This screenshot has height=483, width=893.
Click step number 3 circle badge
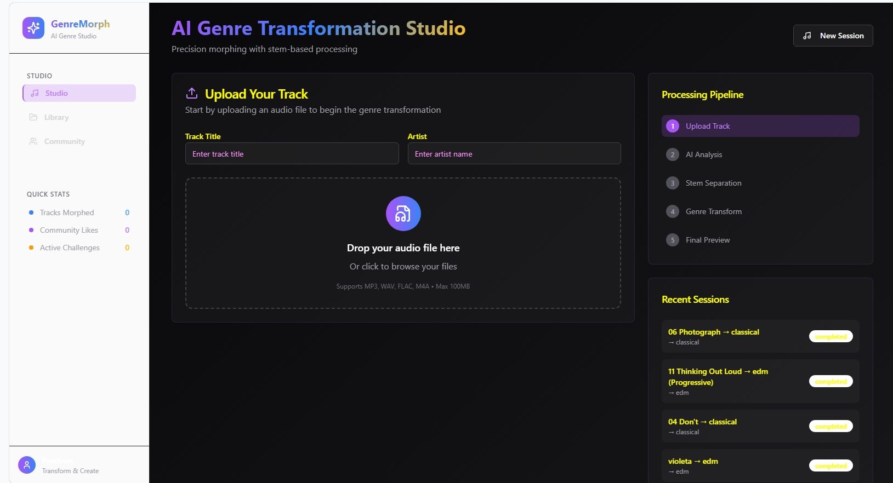673,183
